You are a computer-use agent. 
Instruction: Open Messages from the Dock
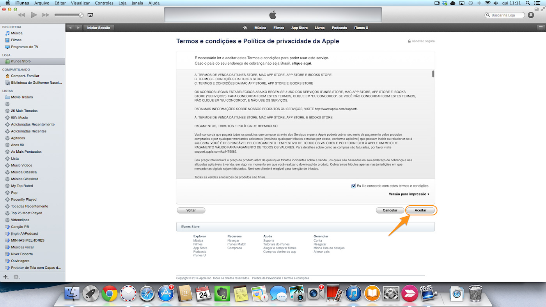[278, 293]
